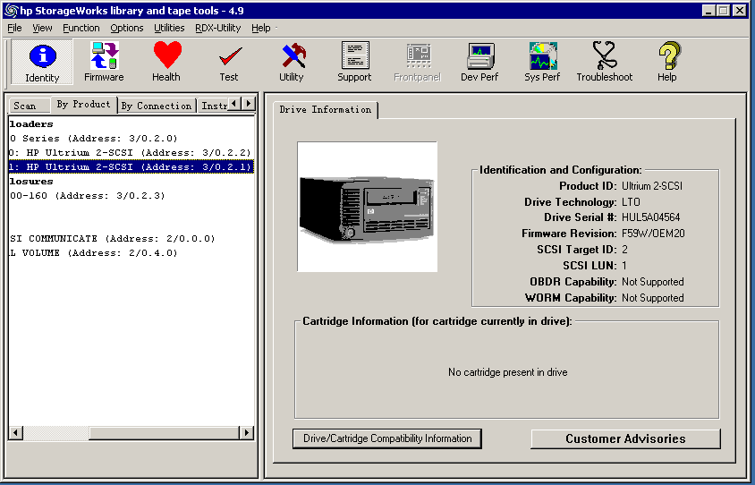The height and width of the screenshot is (485, 755).
Task: Switch to the By Connection tab
Action: coord(157,106)
